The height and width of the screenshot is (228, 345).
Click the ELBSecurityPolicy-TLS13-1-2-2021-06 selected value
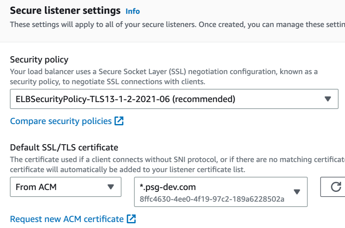click(125, 99)
